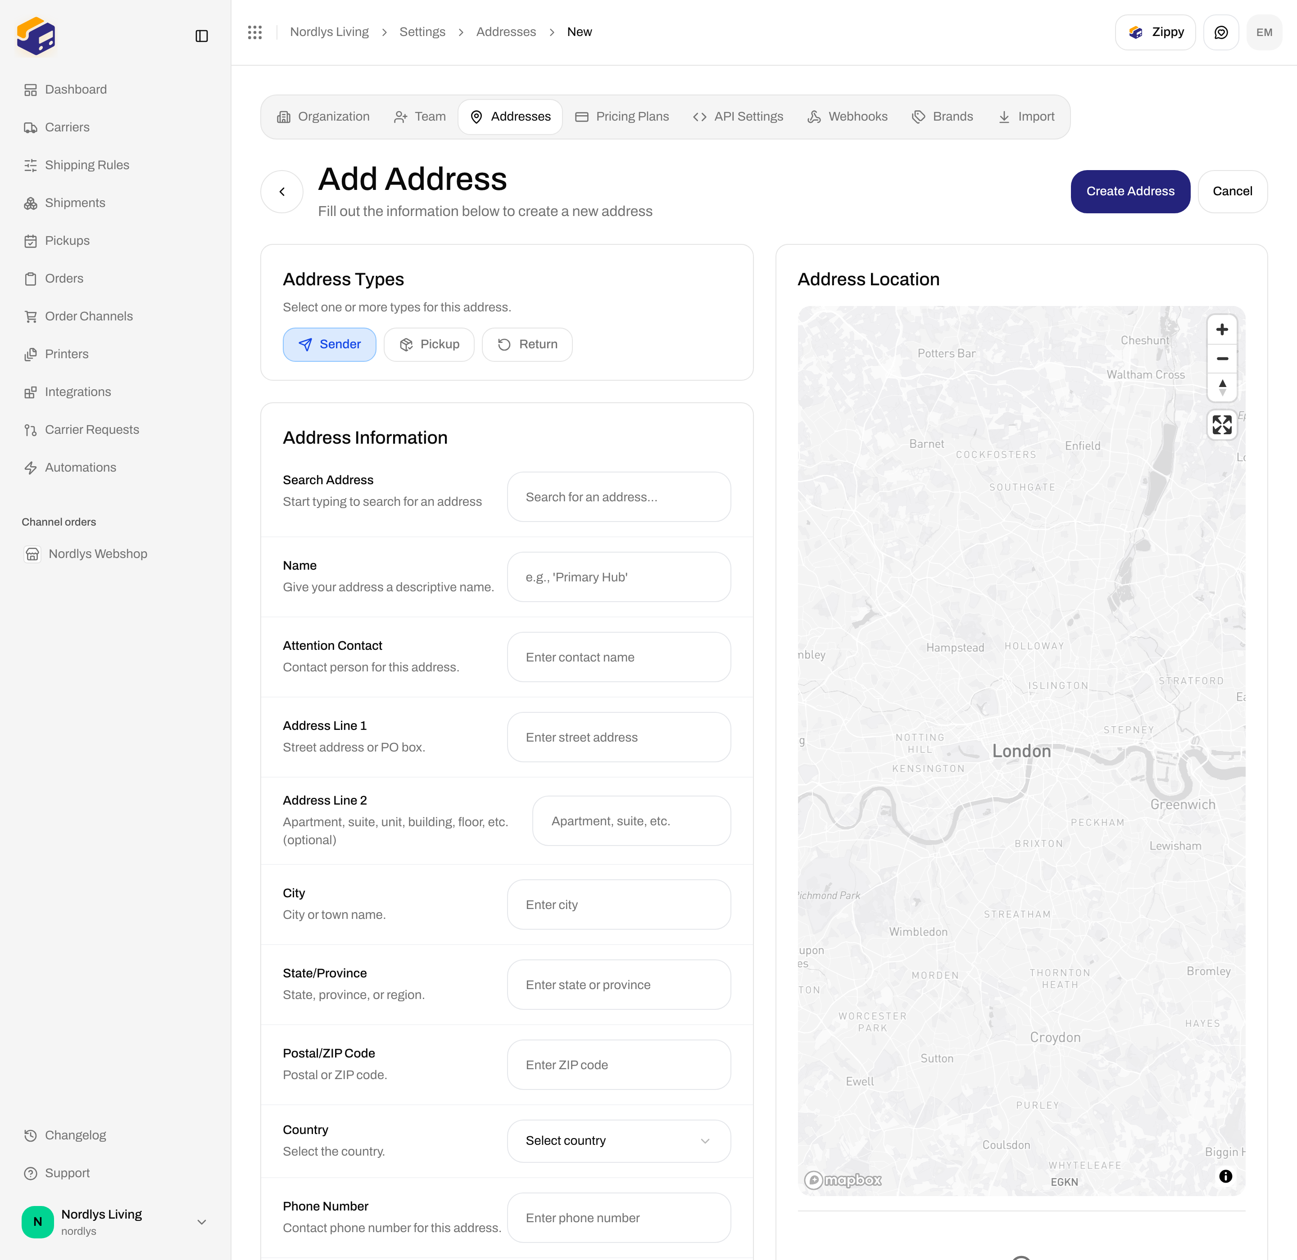Screen dimensions: 1297x1260
Task: Open Shipping Rules in the sidebar
Action: click(115, 165)
